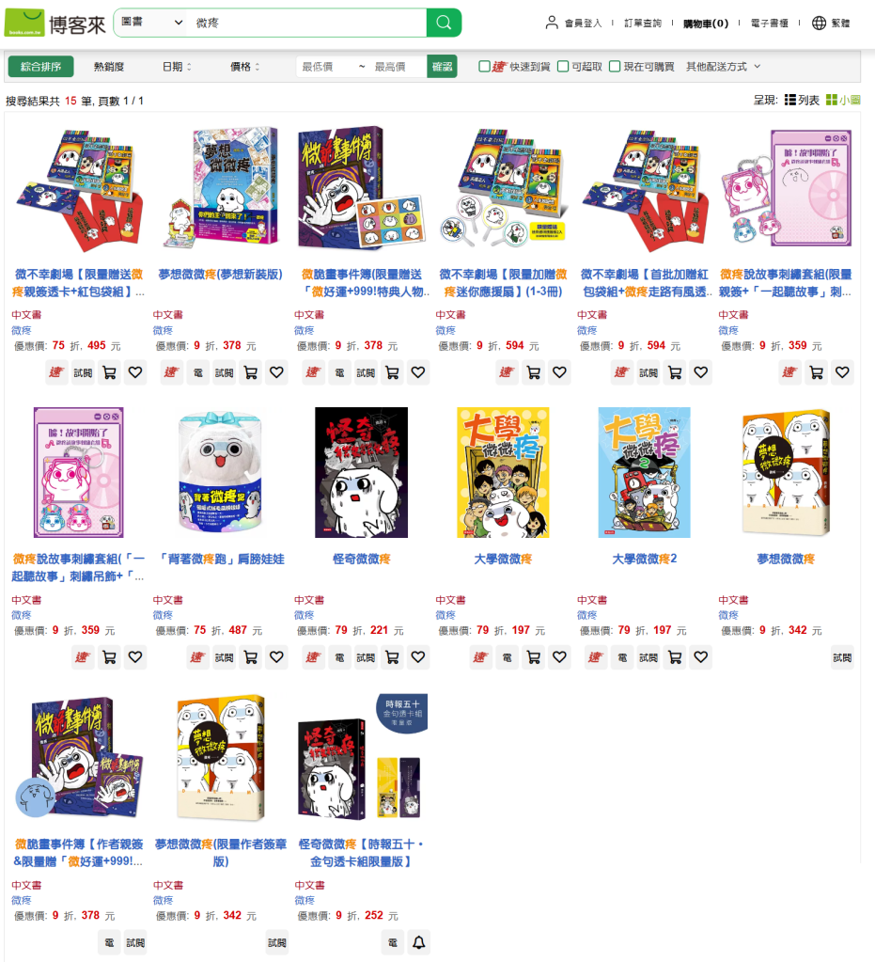875x962 pixels.
Task: Check the 現在可購買 filter
Action: 615,66
